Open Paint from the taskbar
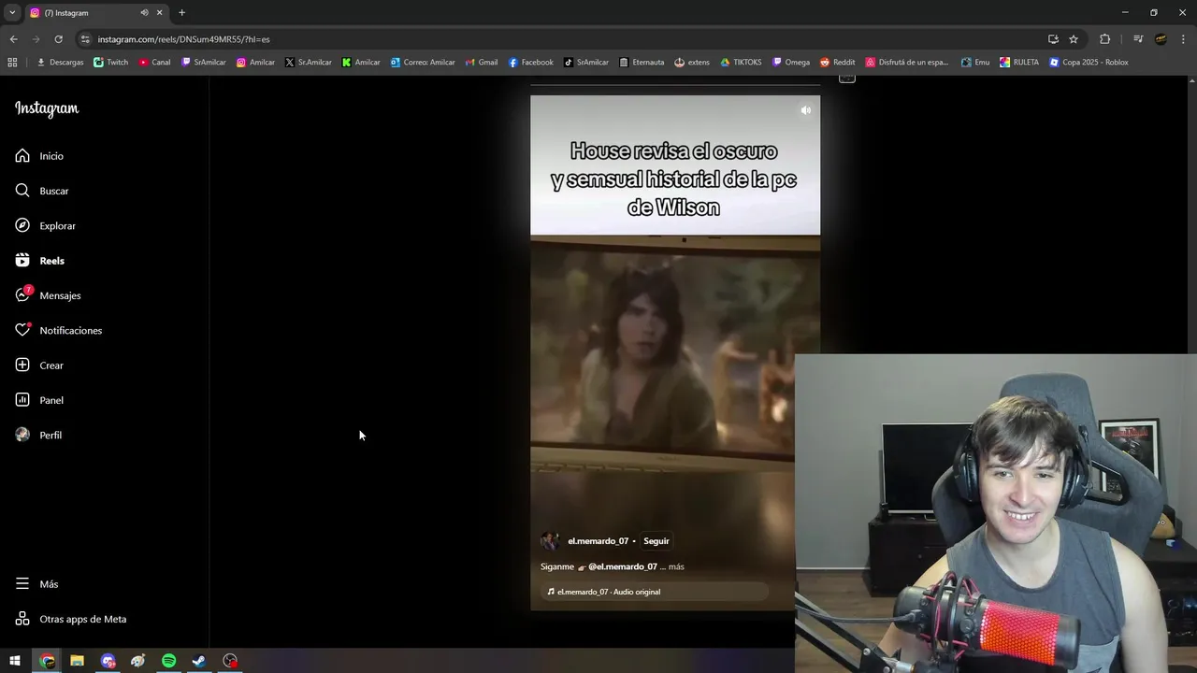The image size is (1197, 673). pyautogui.click(x=138, y=661)
